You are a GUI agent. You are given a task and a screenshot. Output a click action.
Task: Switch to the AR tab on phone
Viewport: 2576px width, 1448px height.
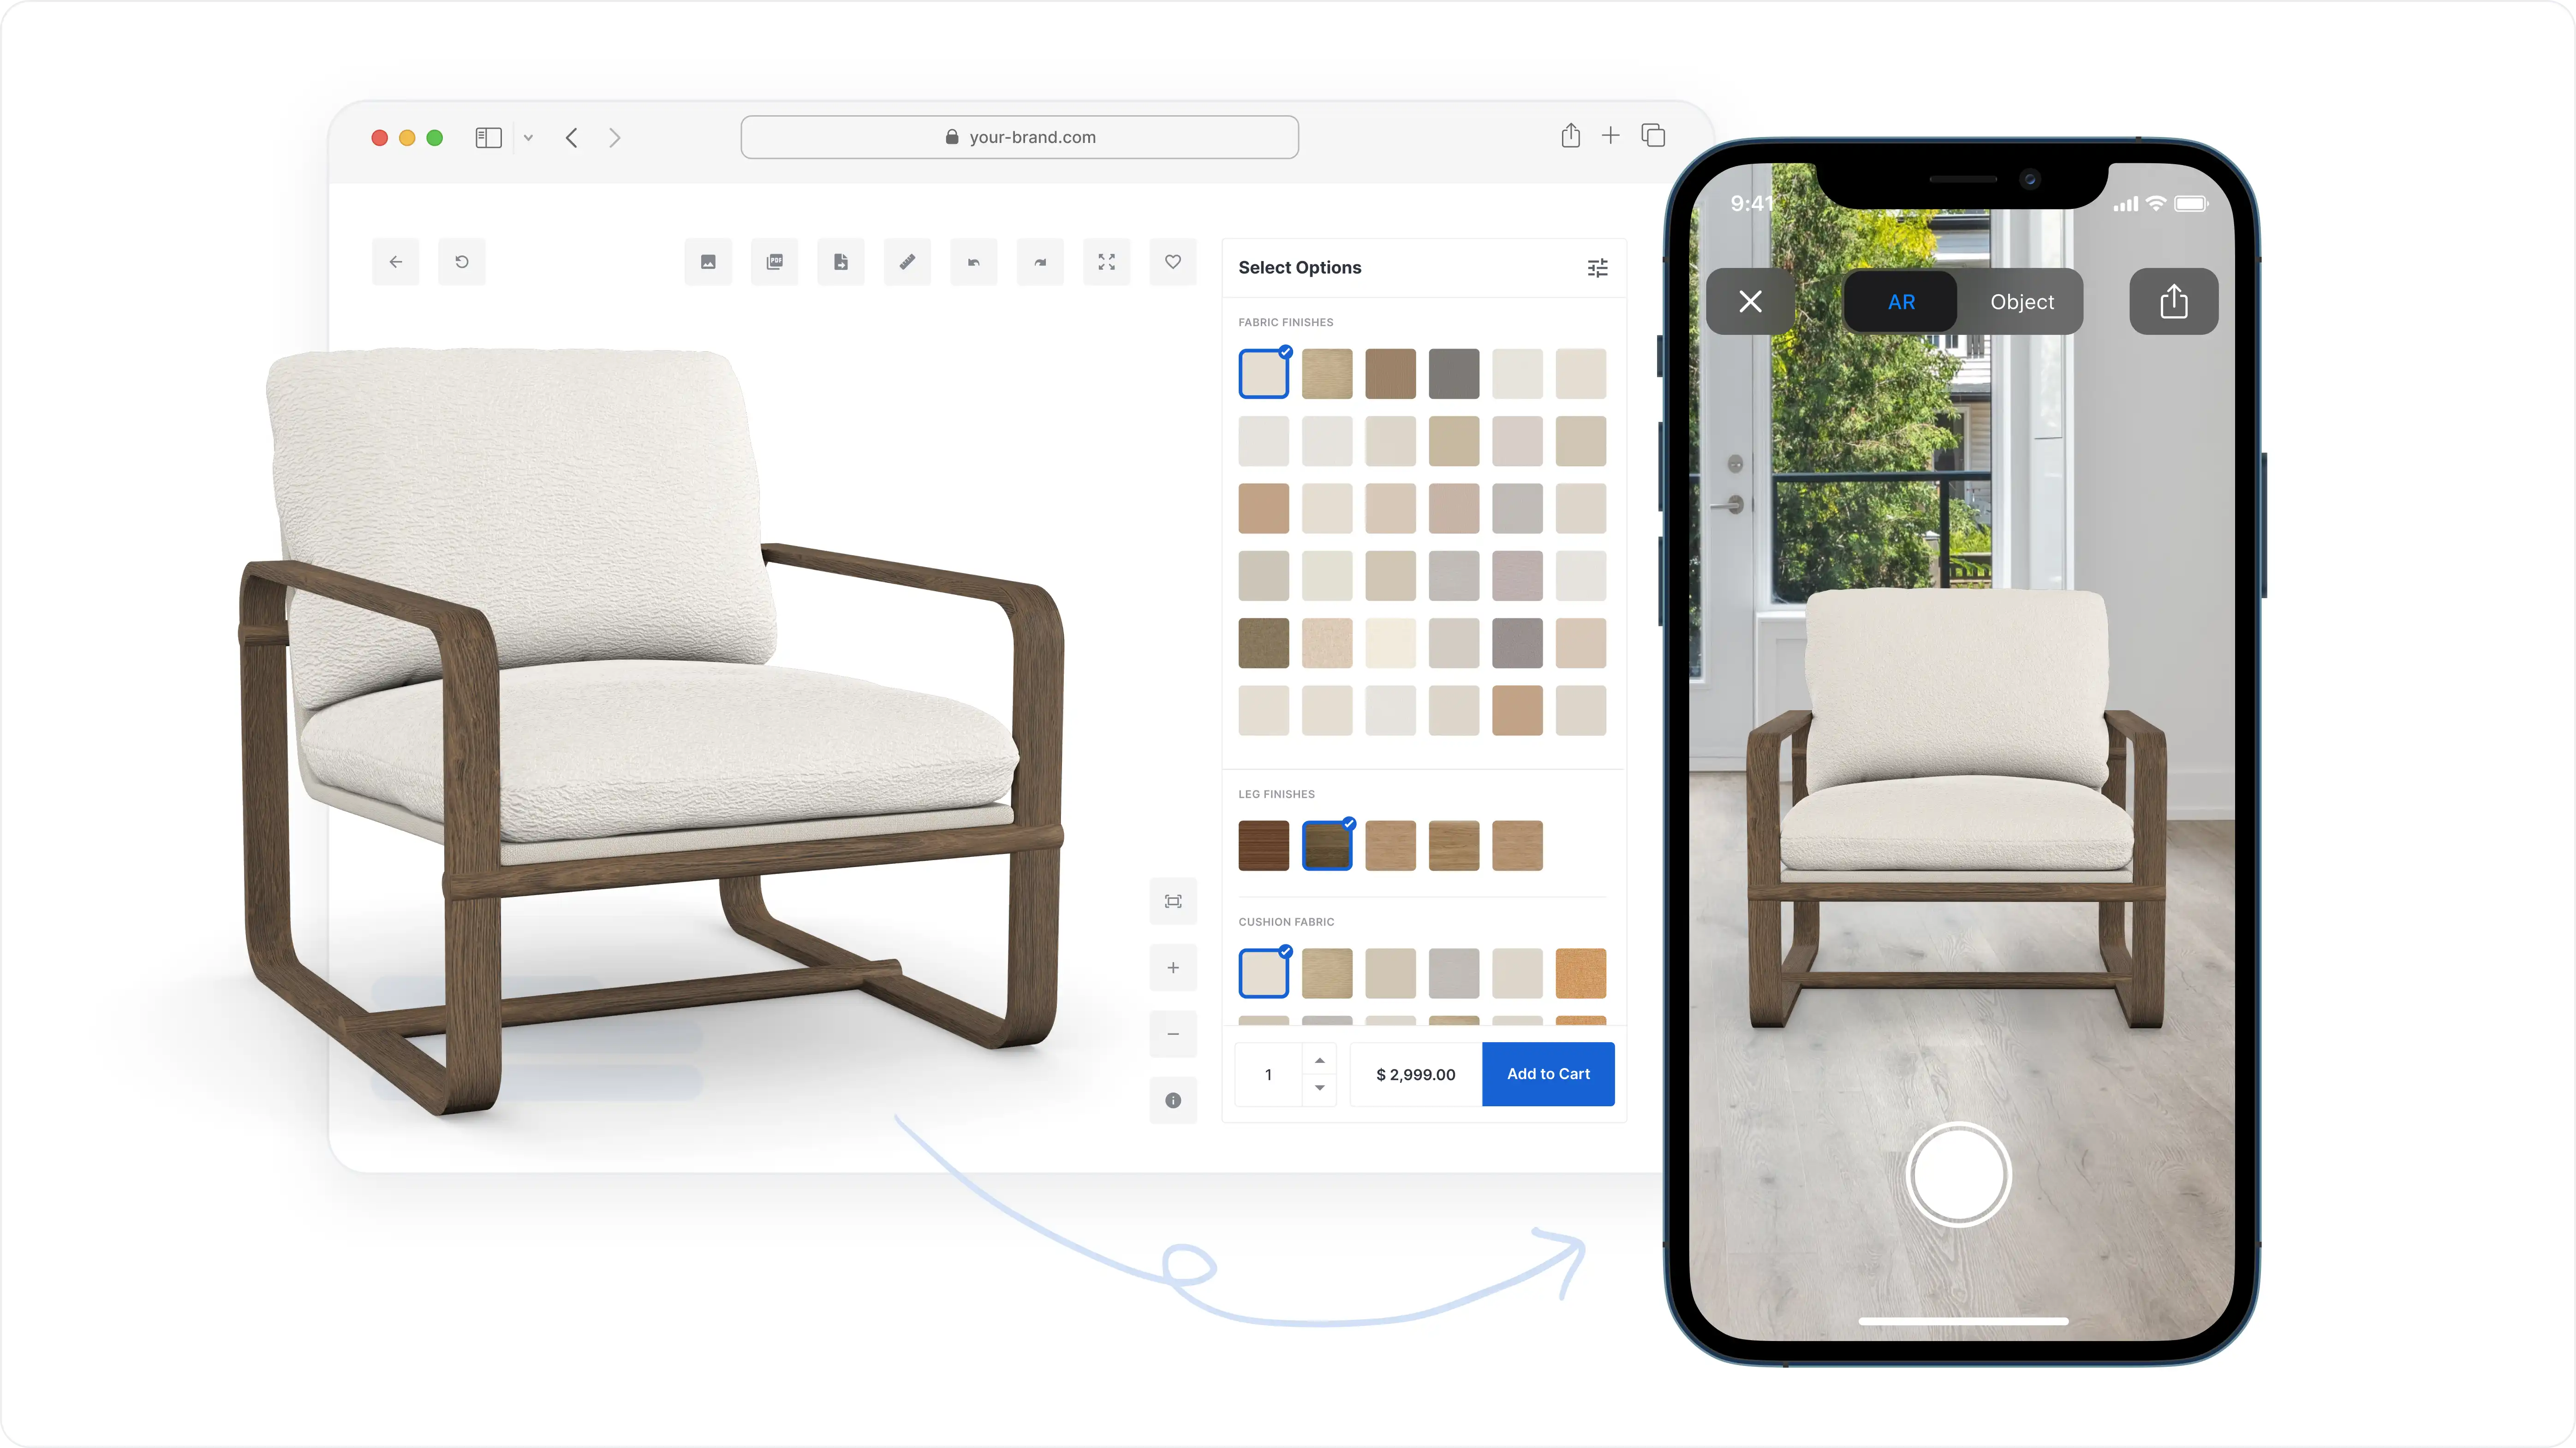coord(1901,302)
